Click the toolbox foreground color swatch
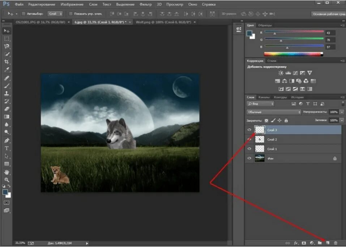The image size is (346, 247). [5, 192]
